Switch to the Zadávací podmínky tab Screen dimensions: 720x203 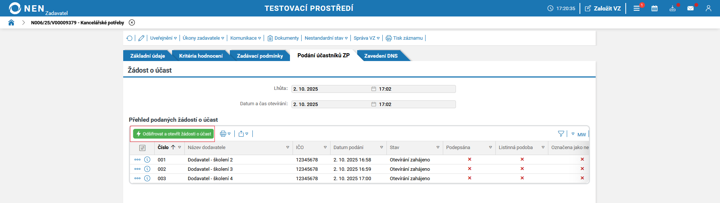260,56
